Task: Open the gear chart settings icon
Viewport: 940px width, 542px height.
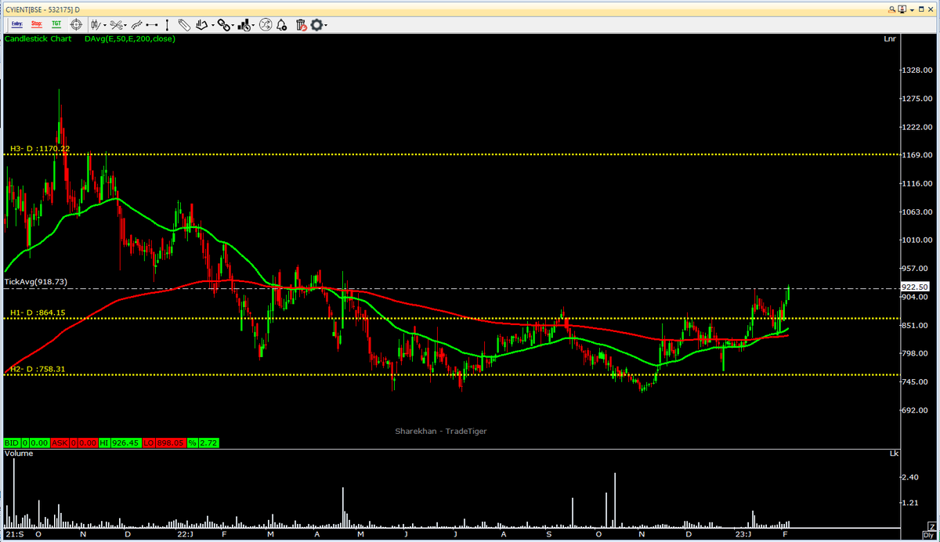Action: 316,25
